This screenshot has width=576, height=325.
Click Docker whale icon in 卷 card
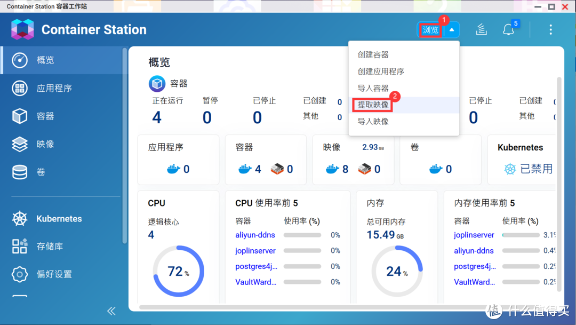point(436,169)
